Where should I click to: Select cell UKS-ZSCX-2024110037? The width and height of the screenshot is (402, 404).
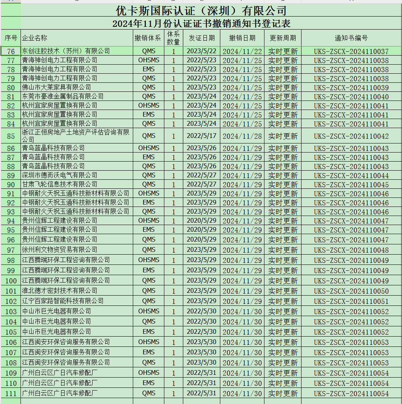tap(351, 51)
